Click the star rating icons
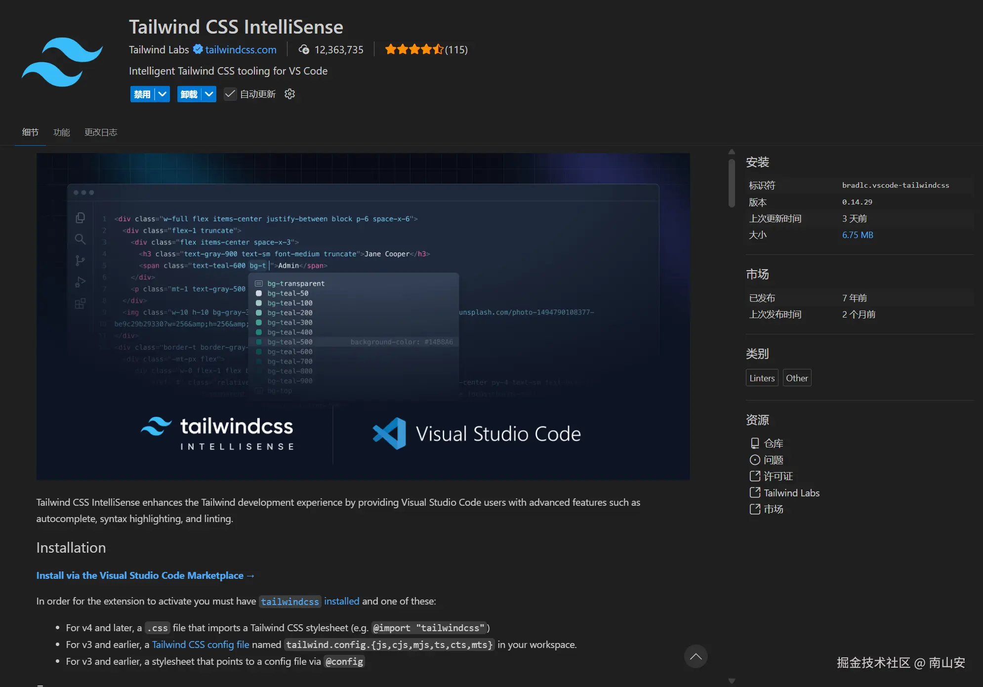The image size is (983, 687). click(414, 49)
